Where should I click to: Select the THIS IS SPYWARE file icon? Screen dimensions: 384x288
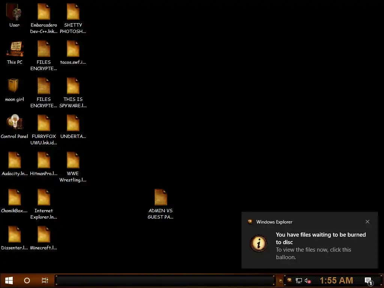point(73,93)
